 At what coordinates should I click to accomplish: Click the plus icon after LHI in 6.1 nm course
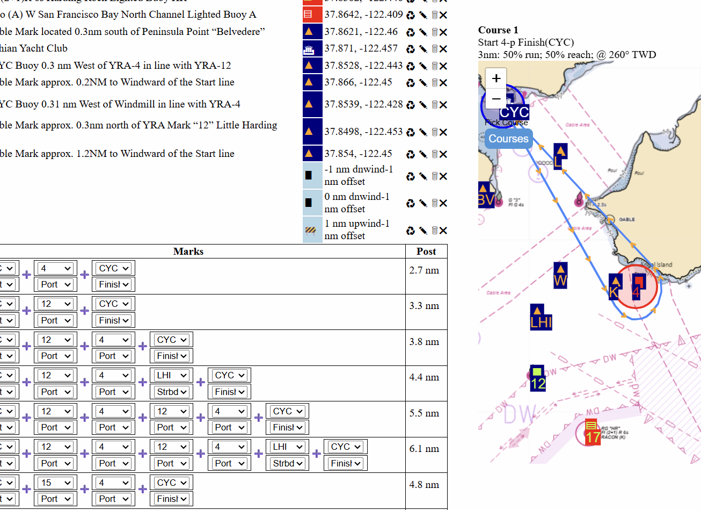317,454
